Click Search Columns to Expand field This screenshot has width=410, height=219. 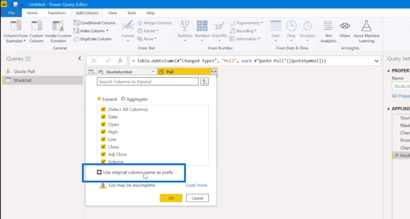pyautogui.click(x=148, y=82)
